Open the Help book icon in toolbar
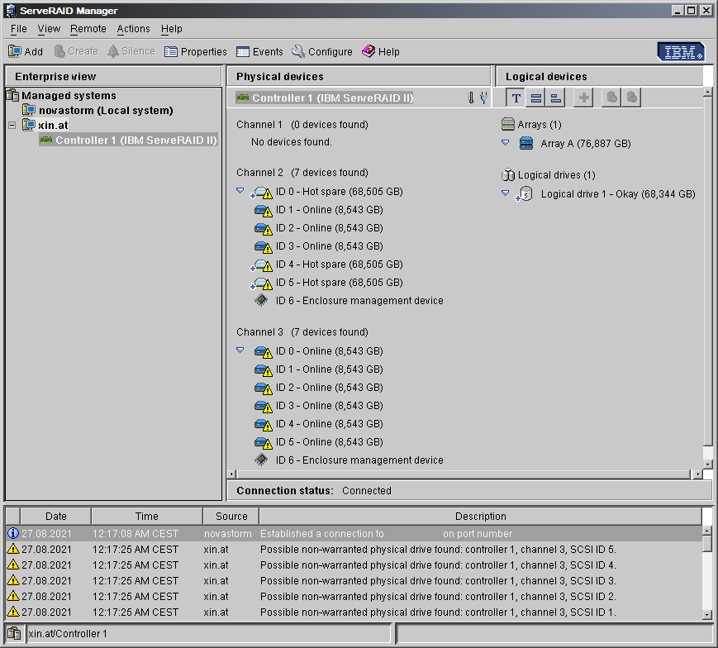This screenshot has height=648, width=718. click(x=369, y=51)
